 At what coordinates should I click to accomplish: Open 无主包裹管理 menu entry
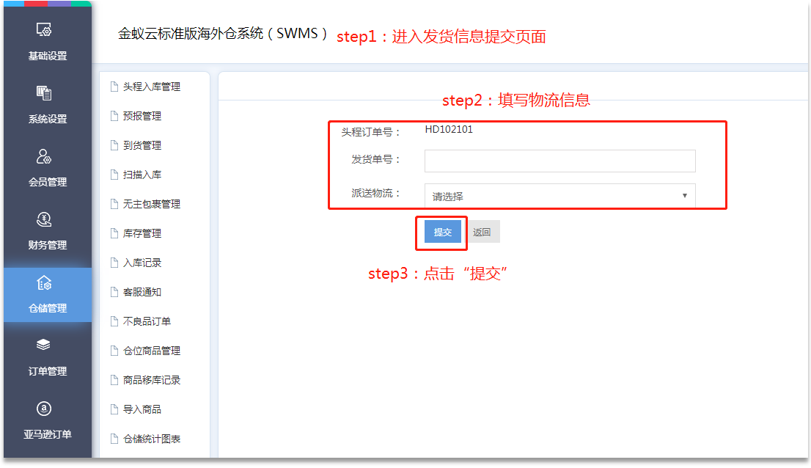[151, 204]
